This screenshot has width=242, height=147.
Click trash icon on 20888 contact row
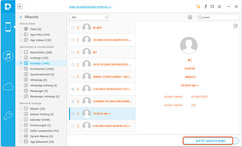tap(78, 77)
